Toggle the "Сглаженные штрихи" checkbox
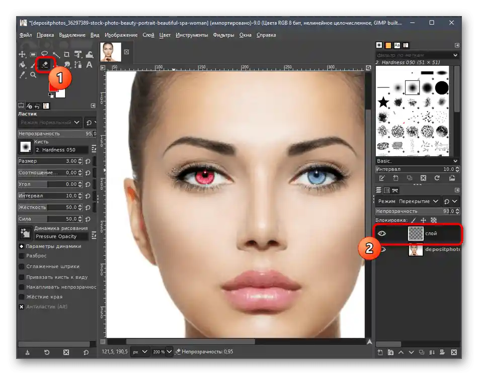 coord(22,266)
